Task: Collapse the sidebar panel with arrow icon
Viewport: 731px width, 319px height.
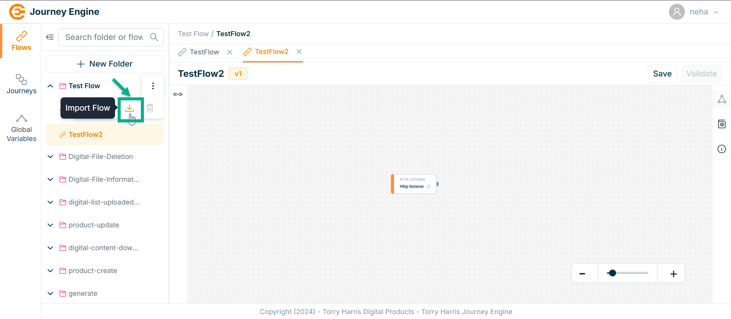Action: (x=50, y=37)
